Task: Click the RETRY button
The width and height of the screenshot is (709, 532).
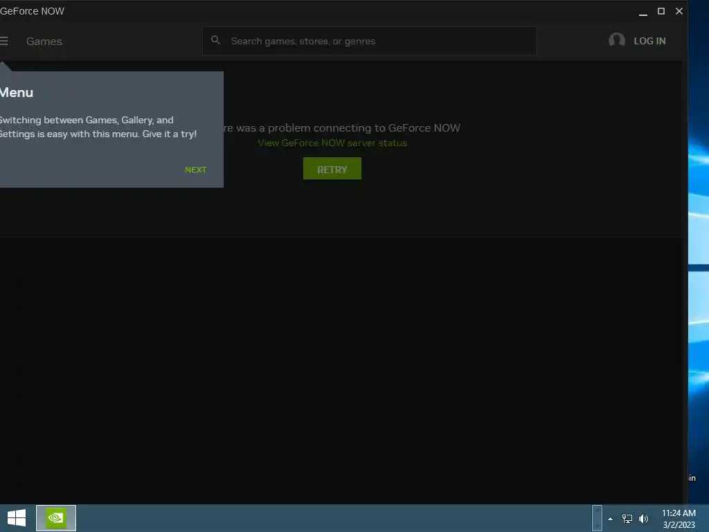Action: click(x=332, y=168)
